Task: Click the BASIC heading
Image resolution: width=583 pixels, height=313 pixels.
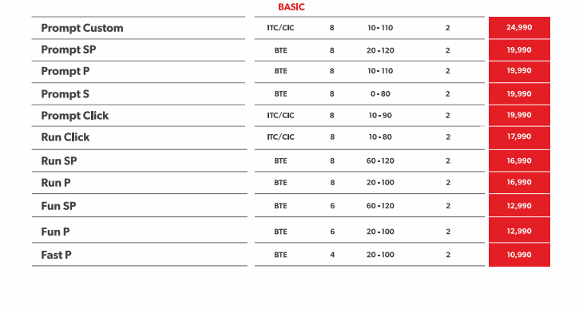Action: point(291,7)
